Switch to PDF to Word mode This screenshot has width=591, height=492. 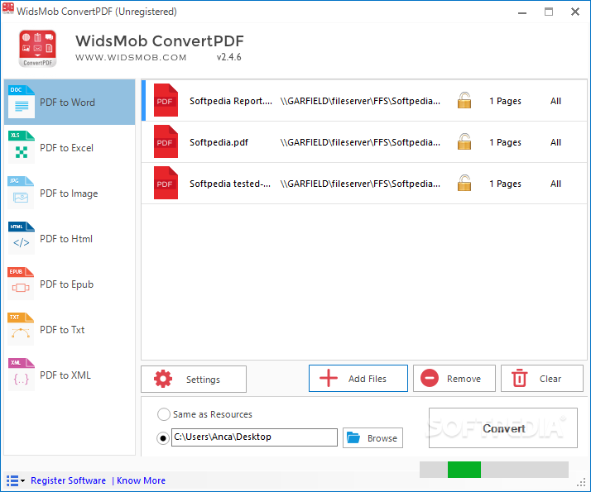tap(70, 102)
